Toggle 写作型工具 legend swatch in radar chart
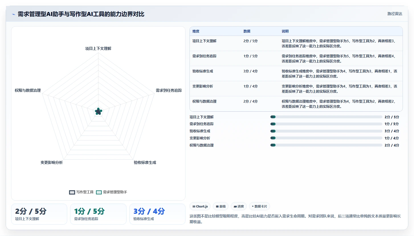 coord(72,192)
